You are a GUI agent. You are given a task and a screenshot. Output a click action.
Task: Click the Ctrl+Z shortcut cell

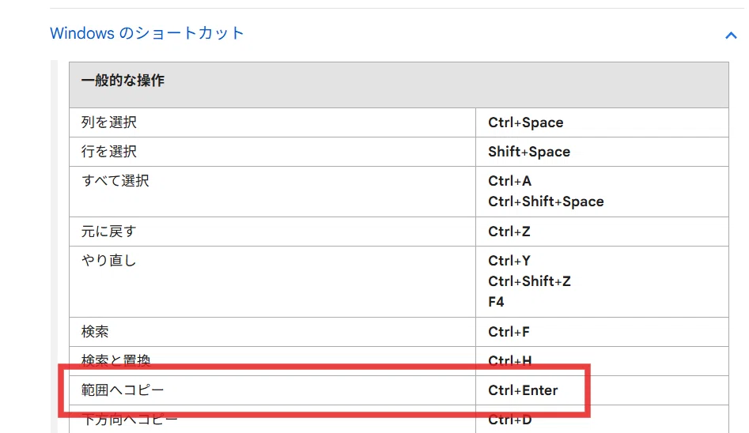602,232
